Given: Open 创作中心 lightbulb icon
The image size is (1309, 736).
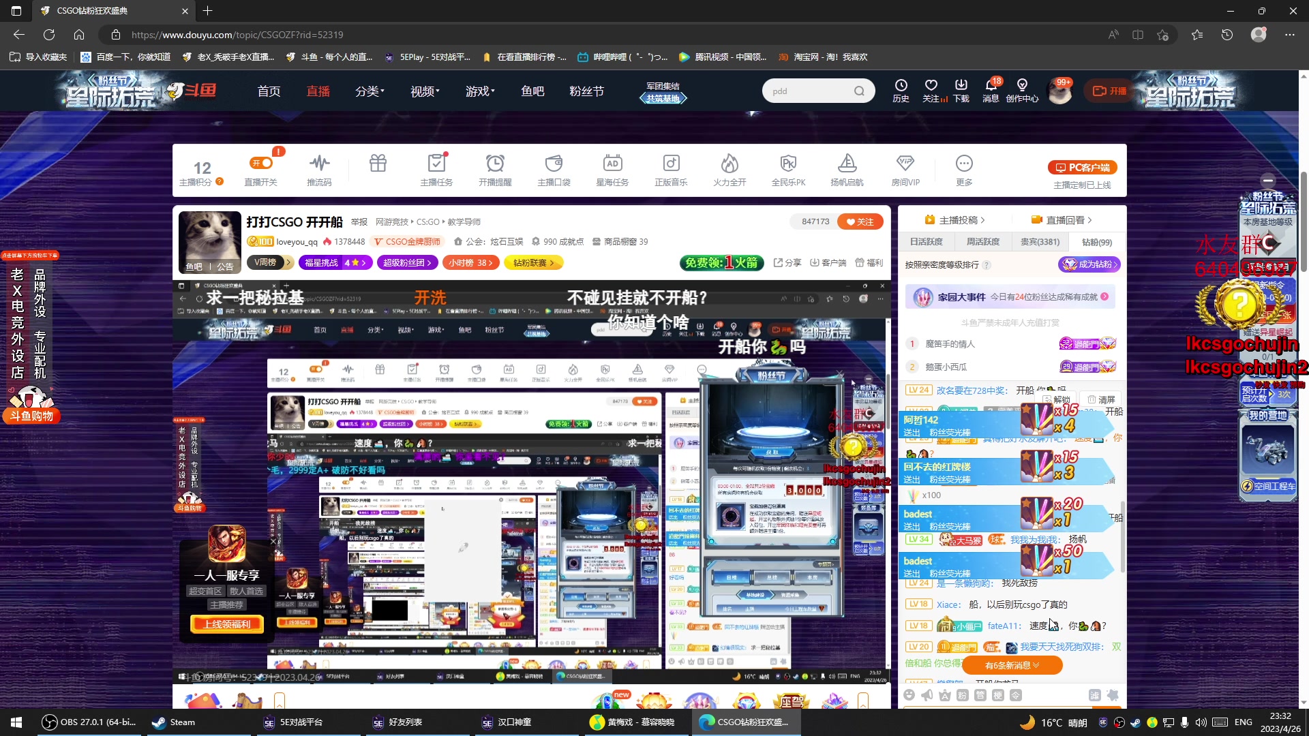Looking at the screenshot, I should 1022,90.
